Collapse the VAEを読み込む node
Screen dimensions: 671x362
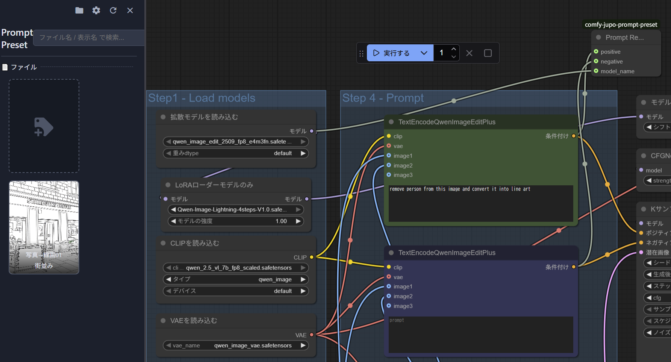(x=163, y=321)
